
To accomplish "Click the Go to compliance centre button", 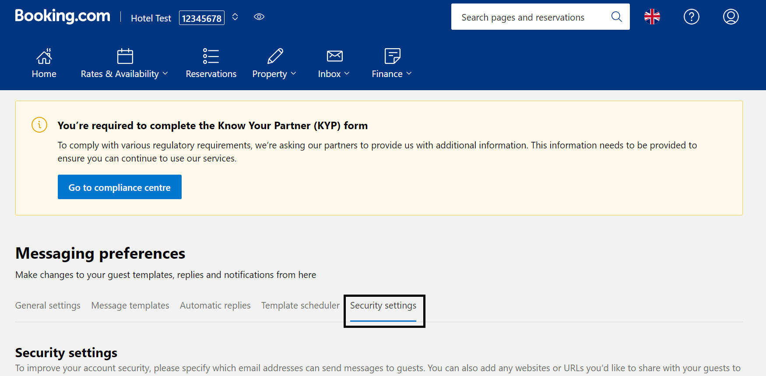I will point(119,187).
